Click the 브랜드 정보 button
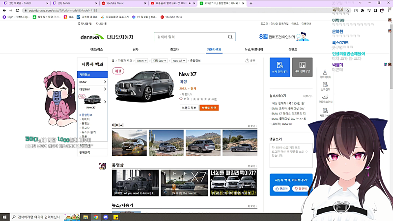Image resolution: width=393 pixels, height=221 pixels. [189, 107]
